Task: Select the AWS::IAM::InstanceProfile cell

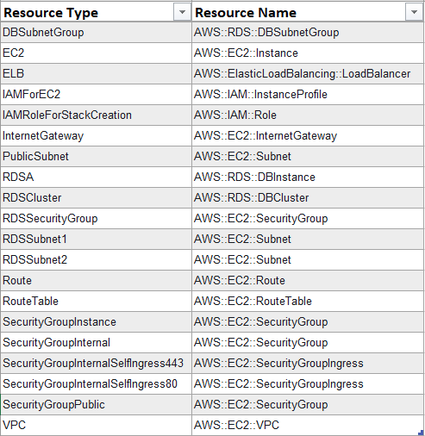Action: [x=308, y=95]
